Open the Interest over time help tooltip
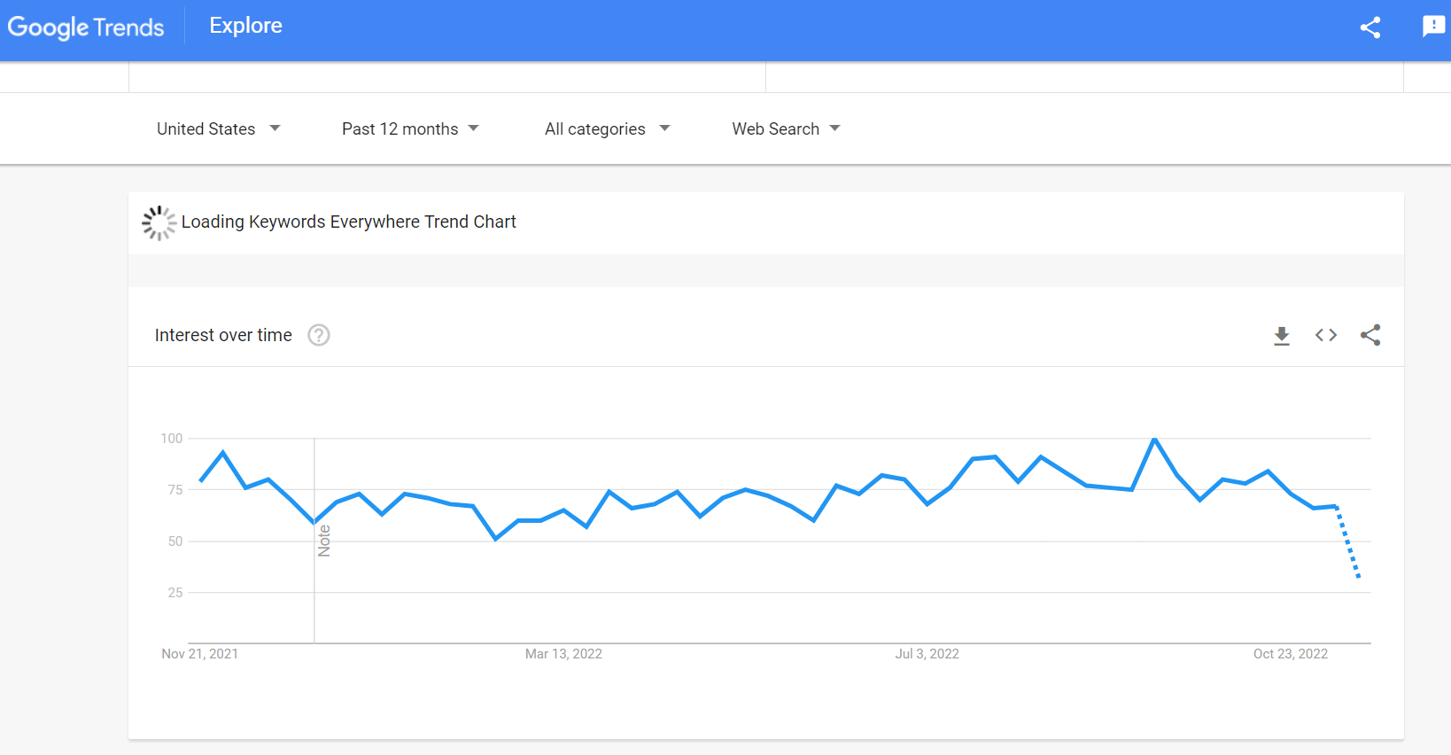This screenshot has width=1451, height=755. (x=318, y=335)
